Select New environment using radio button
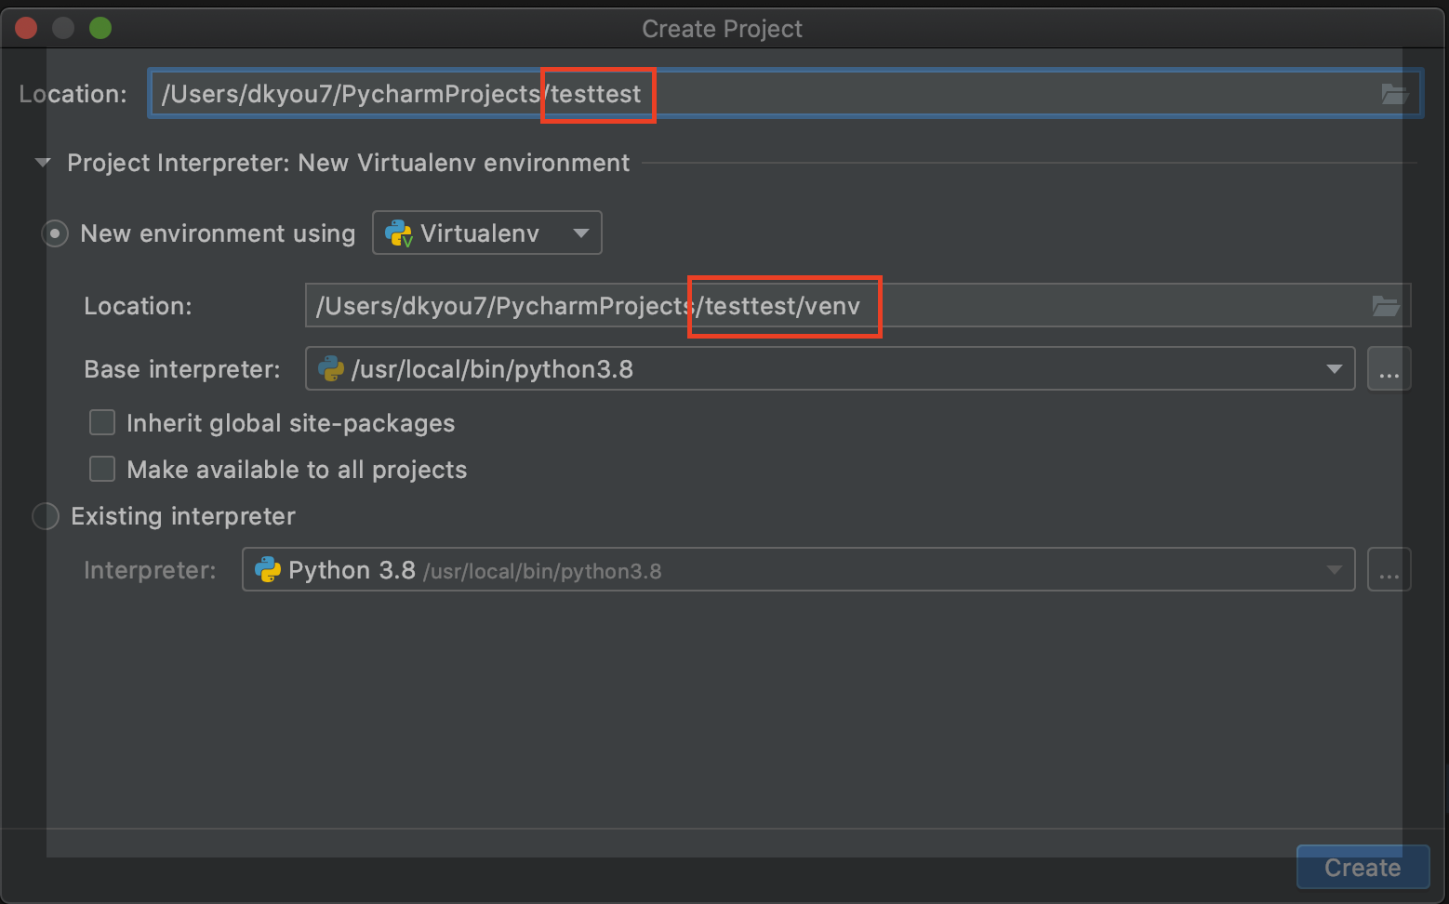The image size is (1449, 904). pyautogui.click(x=55, y=233)
